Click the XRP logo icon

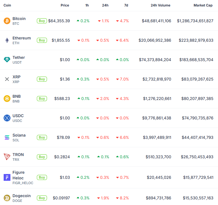pyautogui.click(x=7, y=79)
